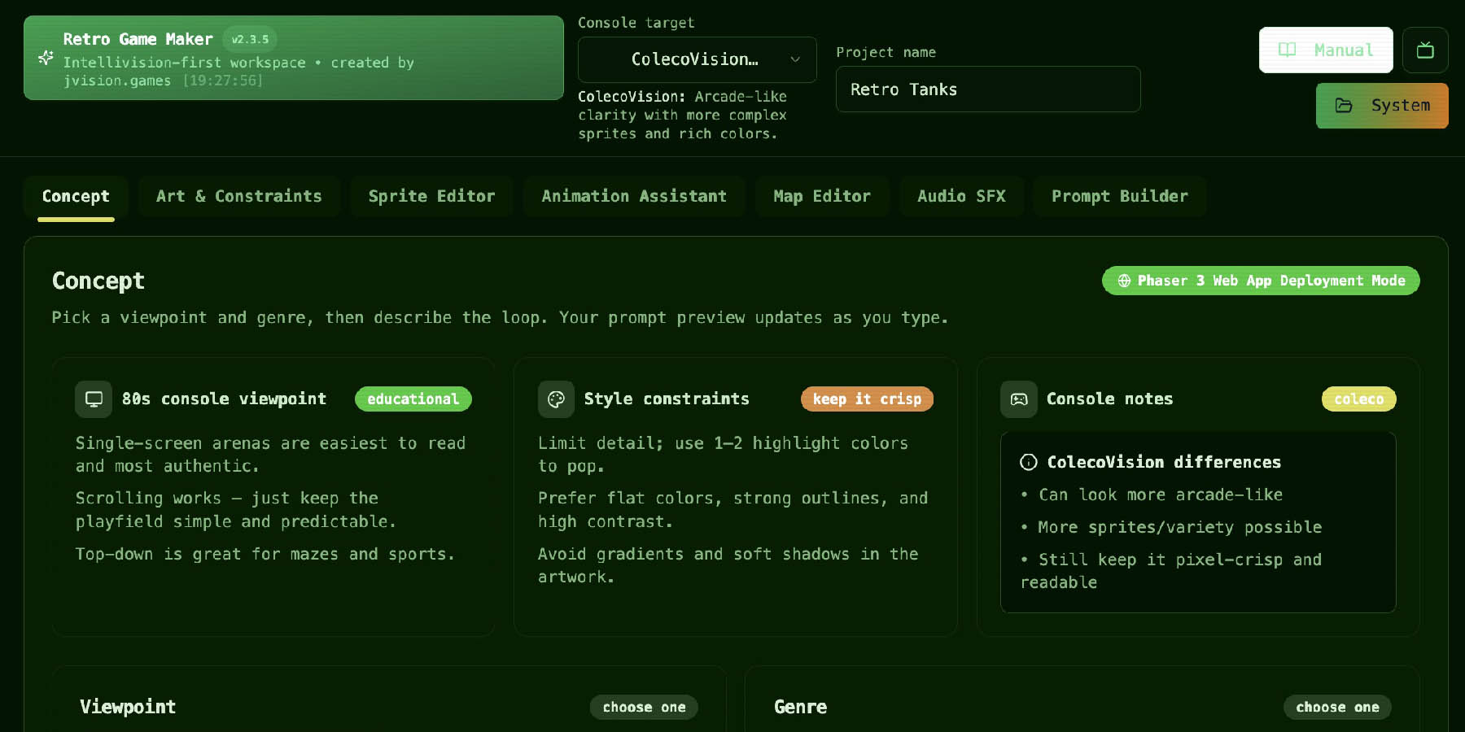This screenshot has width=1465, height=732.
Task: Open the Manual
Action: [1325, 50]
